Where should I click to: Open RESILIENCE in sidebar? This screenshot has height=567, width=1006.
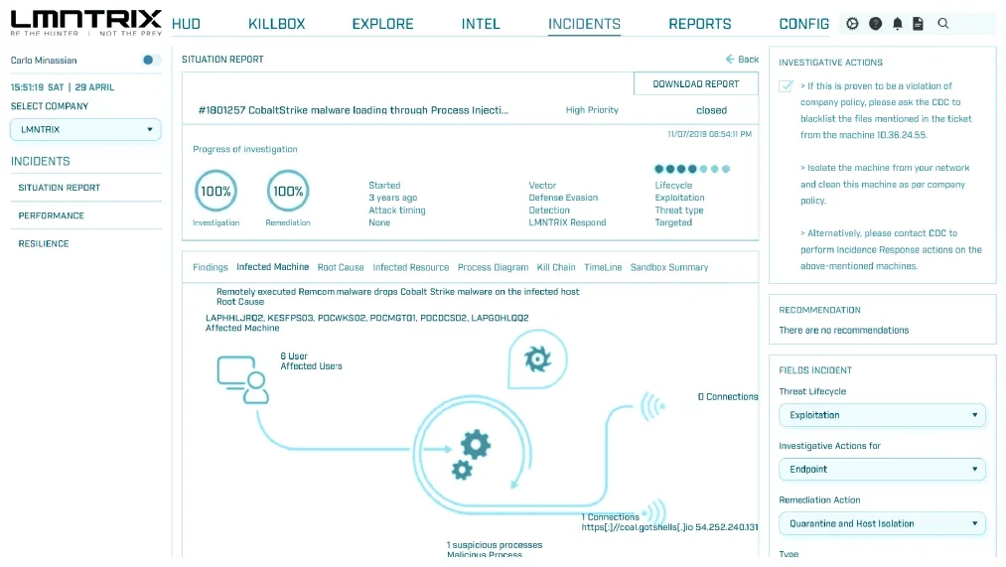(x=44, y=243)
